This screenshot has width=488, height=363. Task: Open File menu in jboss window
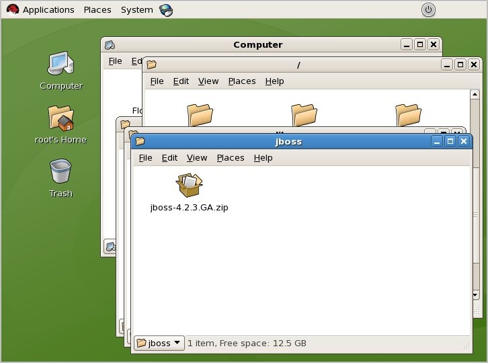tap(145, 158)
